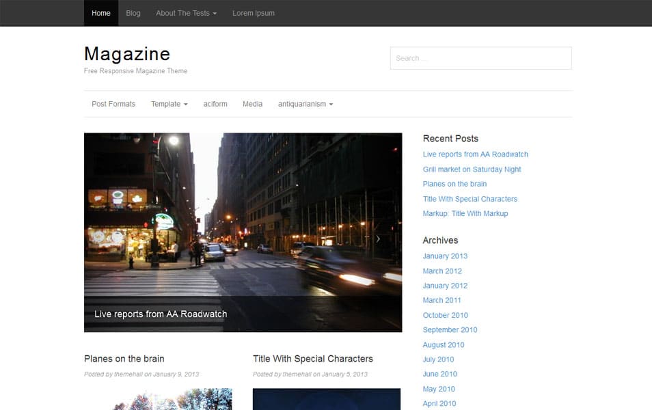Select Media in the secondary navigation
Viewport: 652px width, 410px height.
click(252, 104)
